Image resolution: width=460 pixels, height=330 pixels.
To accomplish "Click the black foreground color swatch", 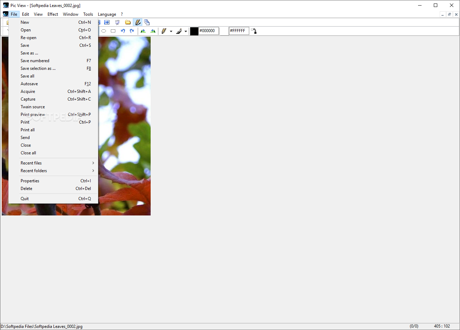I will 194,31.
